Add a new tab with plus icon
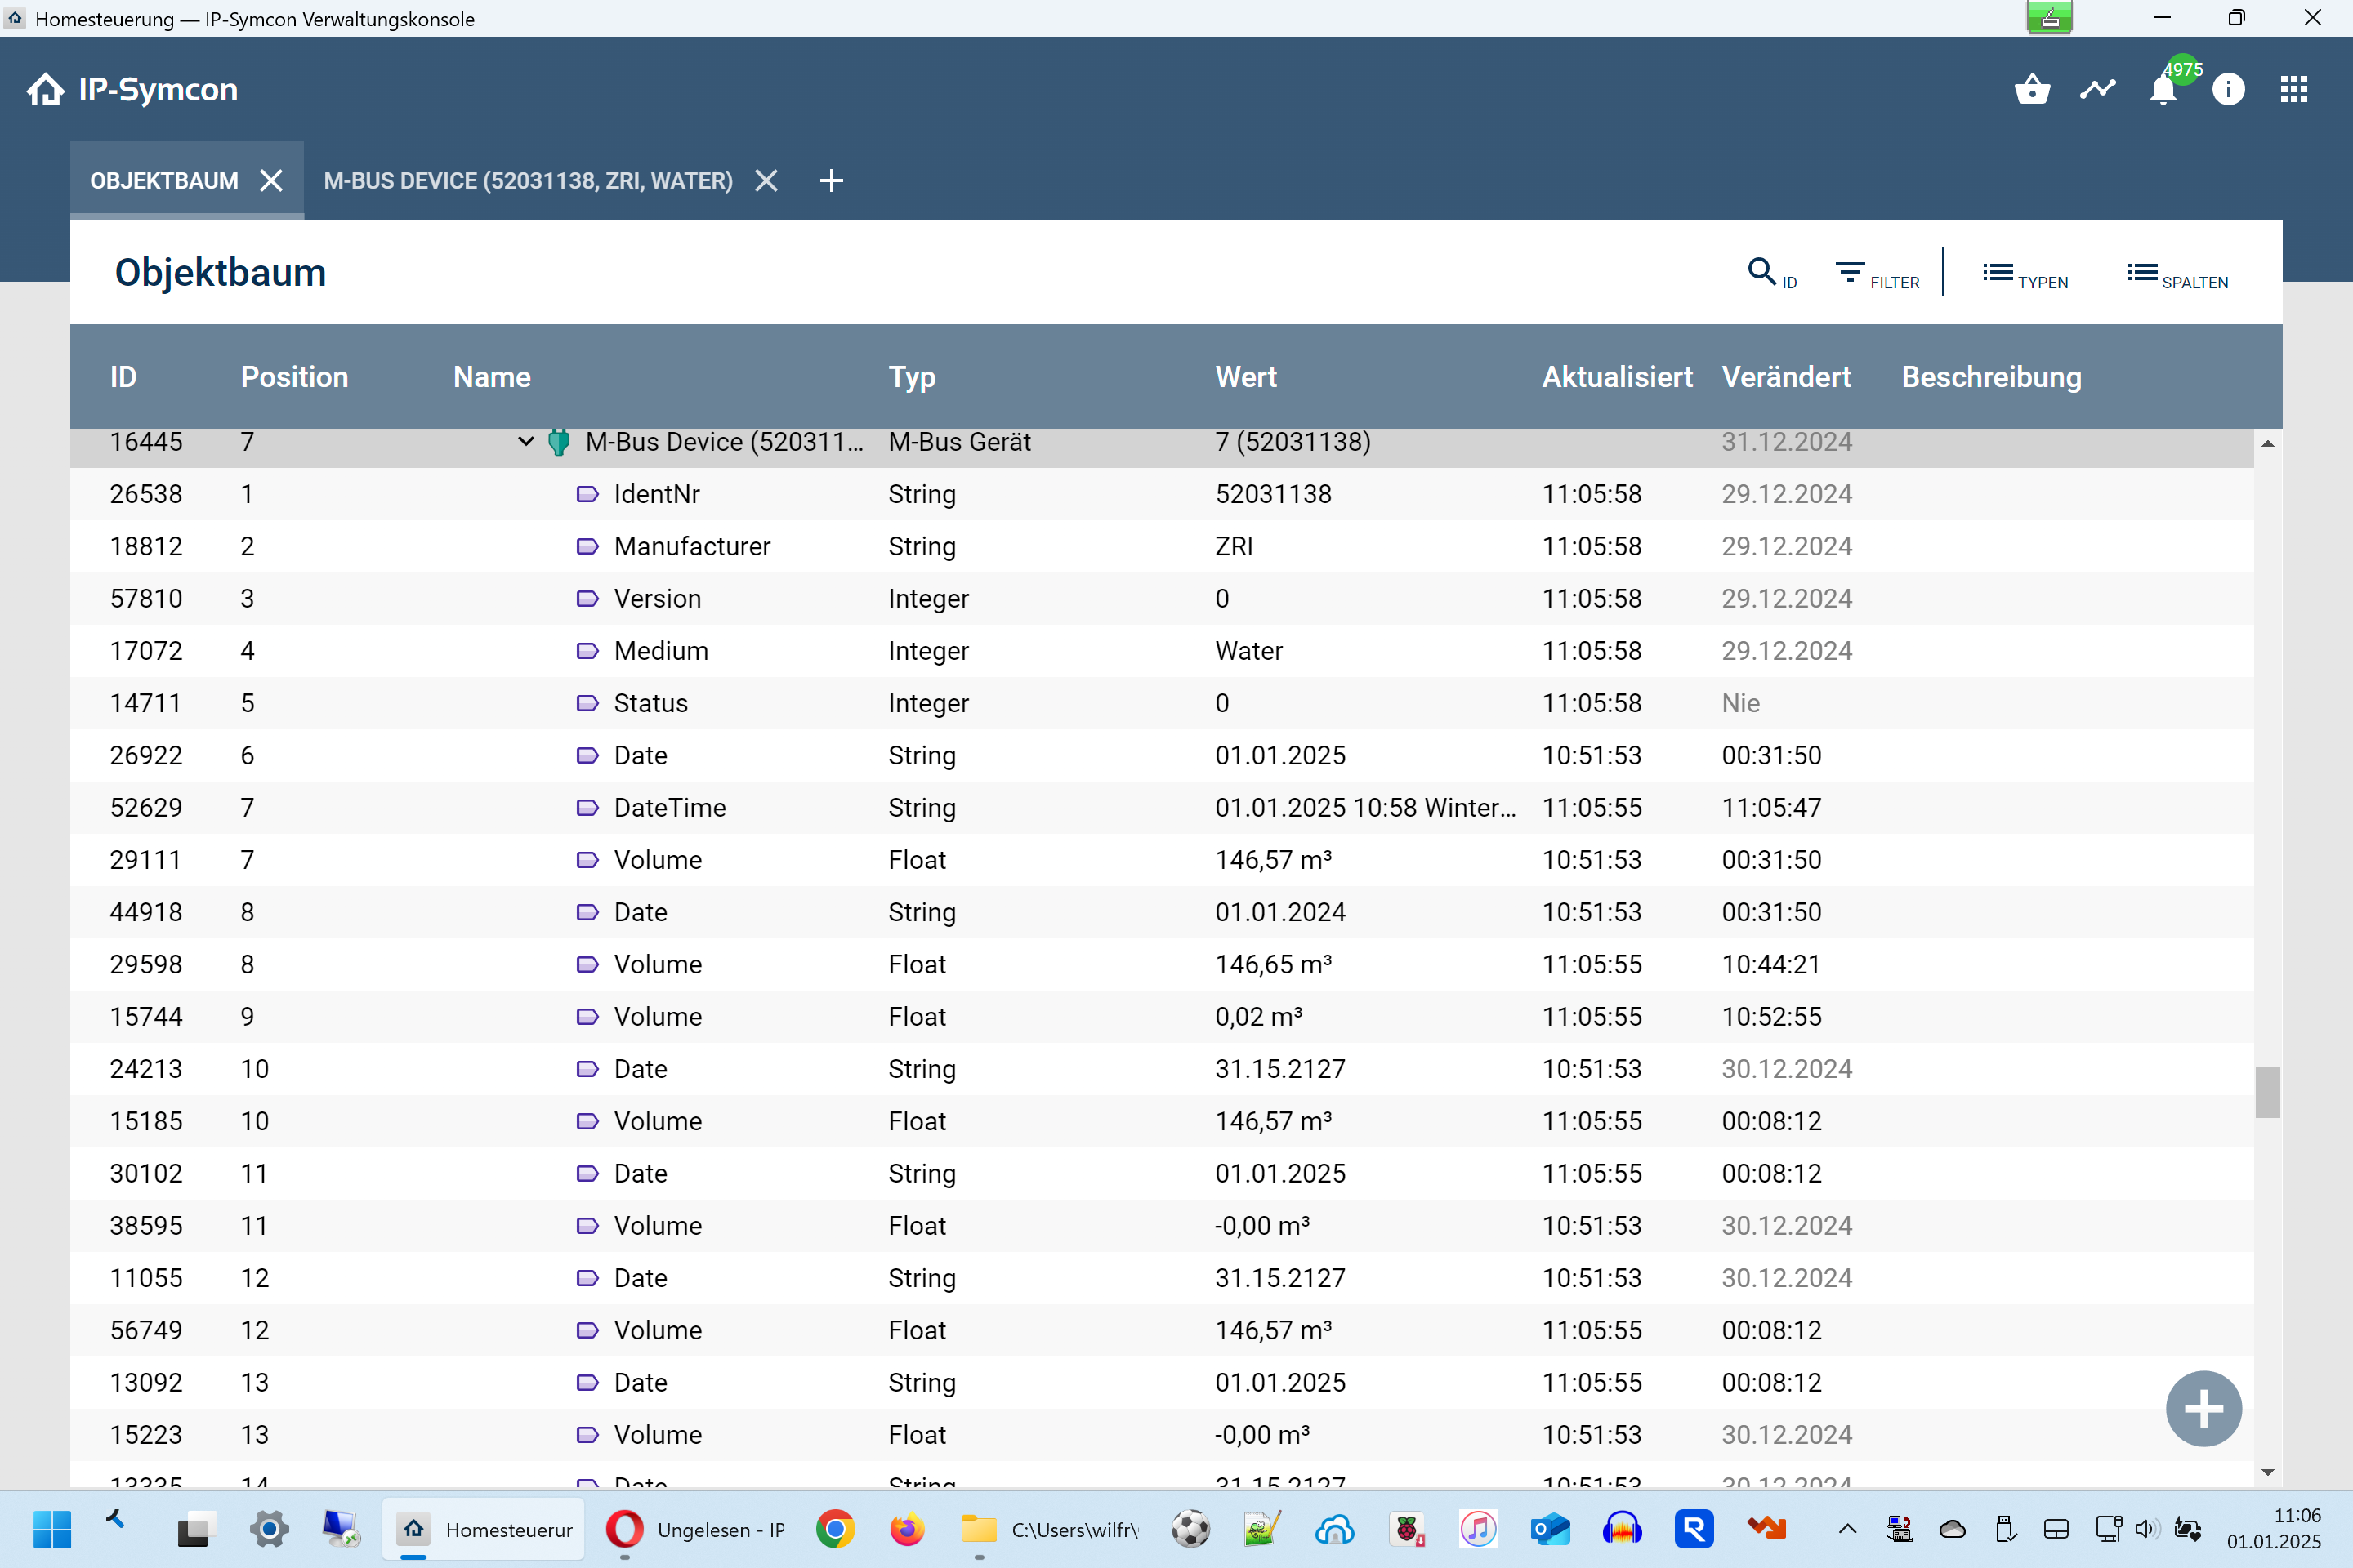The image size is (2353, 1568). pos(832,181)
